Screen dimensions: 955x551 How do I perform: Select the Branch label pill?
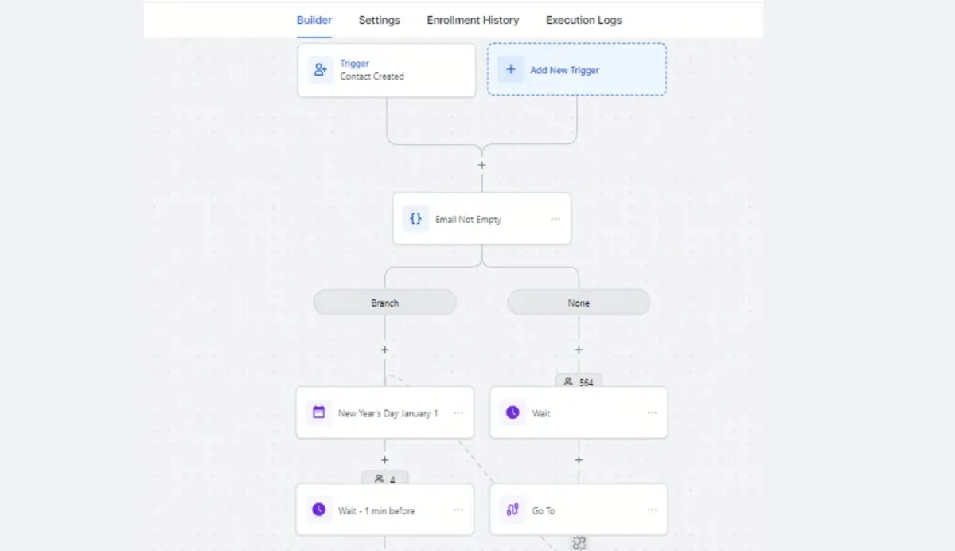tap(385, 303)
